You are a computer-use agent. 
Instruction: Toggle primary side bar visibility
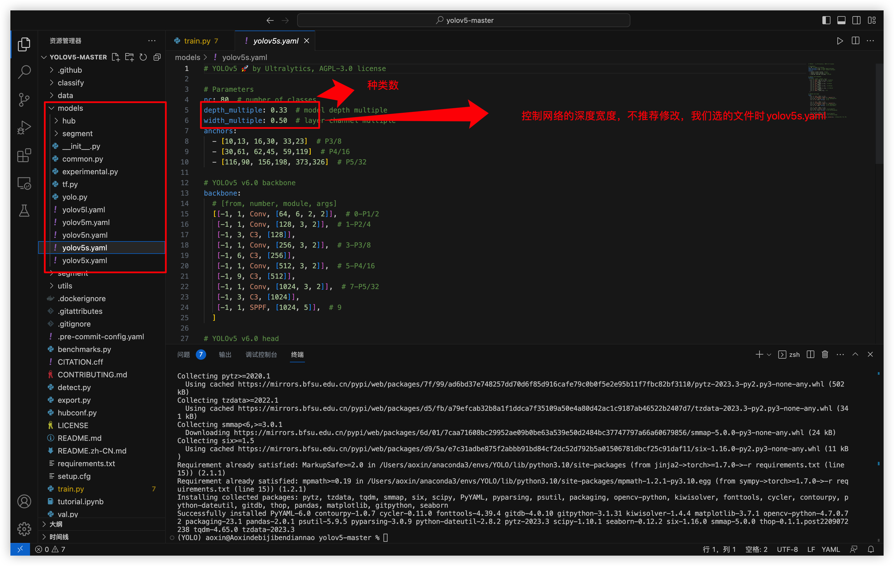click(826, 20)
